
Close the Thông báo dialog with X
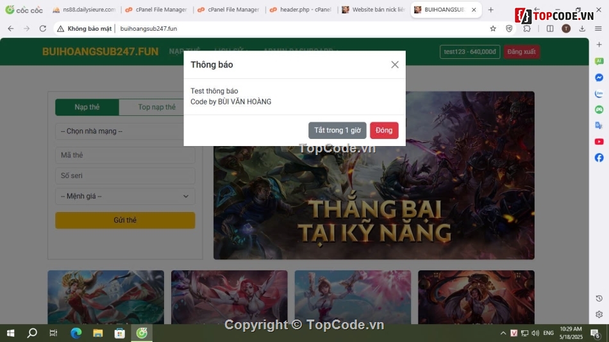tap(395, 65)
